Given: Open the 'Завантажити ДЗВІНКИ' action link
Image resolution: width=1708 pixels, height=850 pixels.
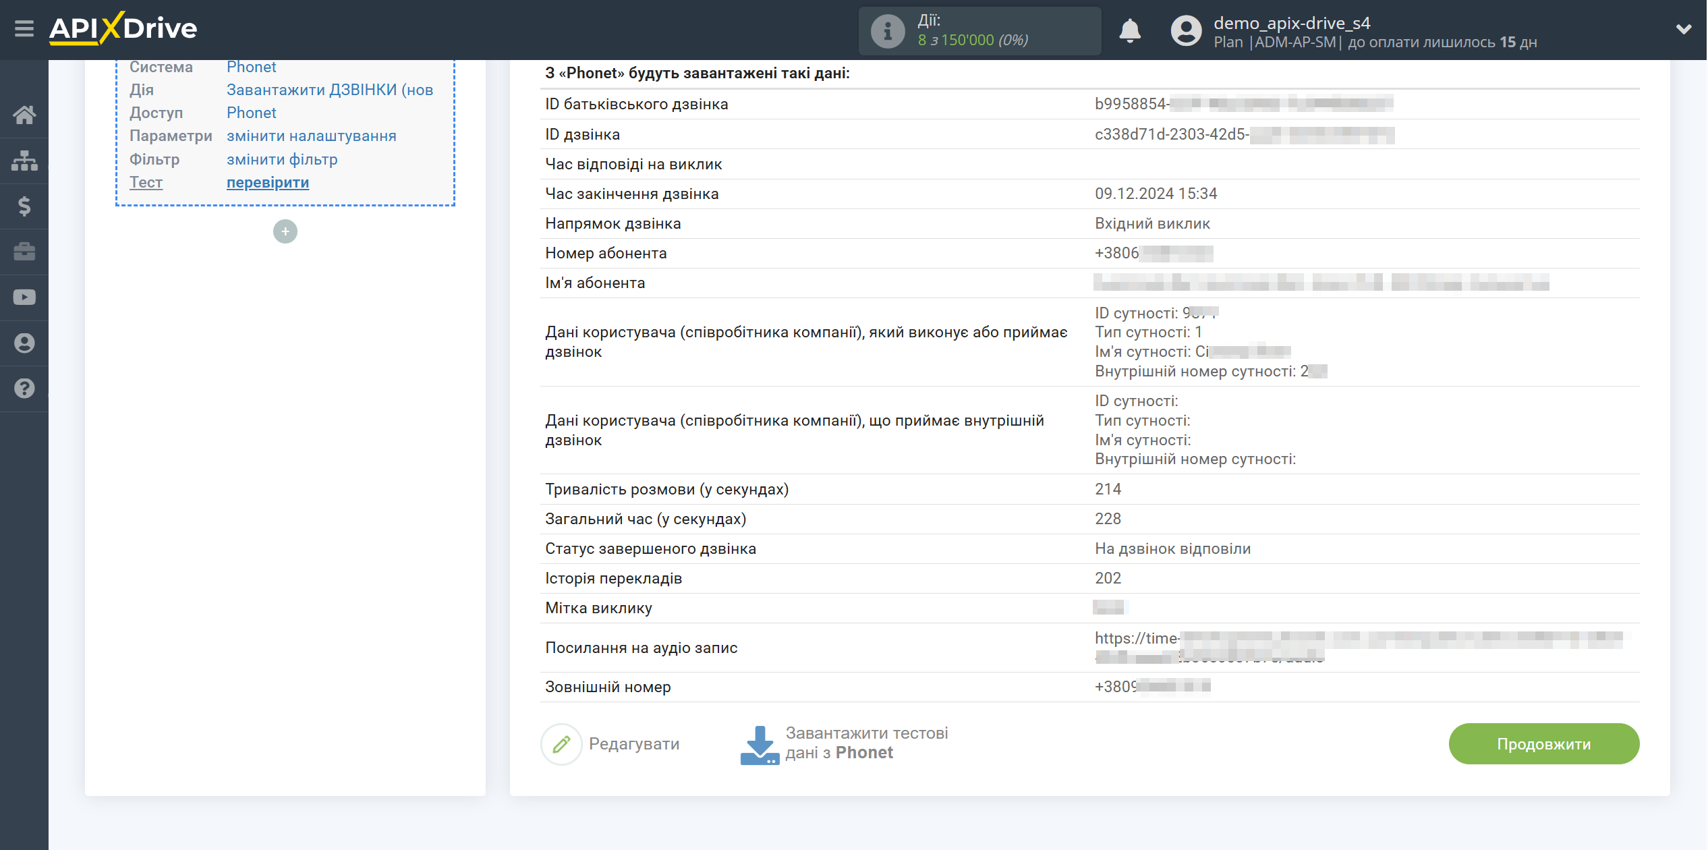Looking at the screenshot, I should pos(330,90).
